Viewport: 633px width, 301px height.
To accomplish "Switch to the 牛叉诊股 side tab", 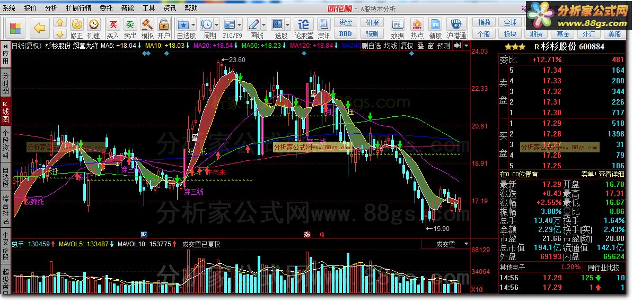I will coord(6,246).
